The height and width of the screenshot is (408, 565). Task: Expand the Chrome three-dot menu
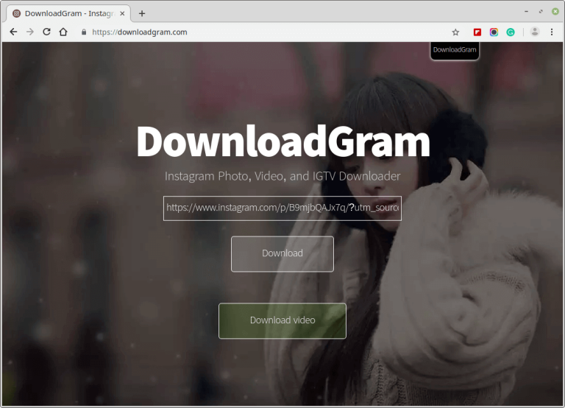pos(552,32)
